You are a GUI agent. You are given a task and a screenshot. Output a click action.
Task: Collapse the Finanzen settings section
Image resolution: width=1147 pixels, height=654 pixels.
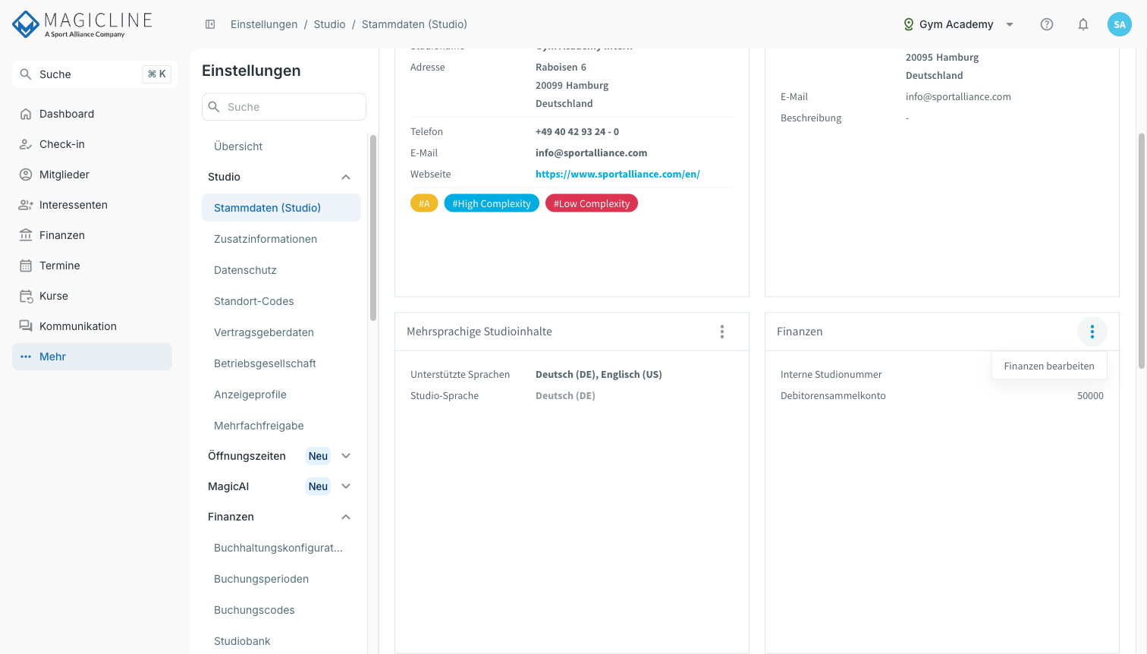[346, 517]
